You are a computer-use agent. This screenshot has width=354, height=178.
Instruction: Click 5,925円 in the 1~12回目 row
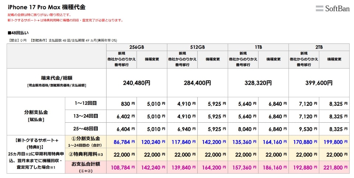(x=213, y=104)
